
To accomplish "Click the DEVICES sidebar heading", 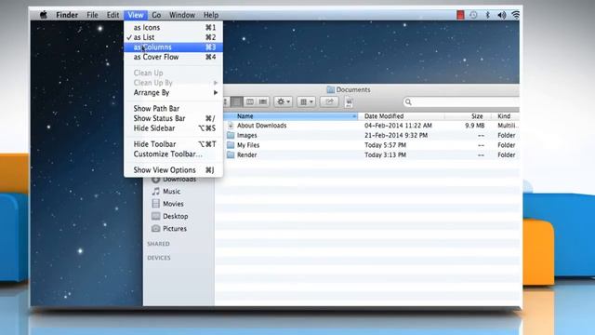I will coord(159,258).
